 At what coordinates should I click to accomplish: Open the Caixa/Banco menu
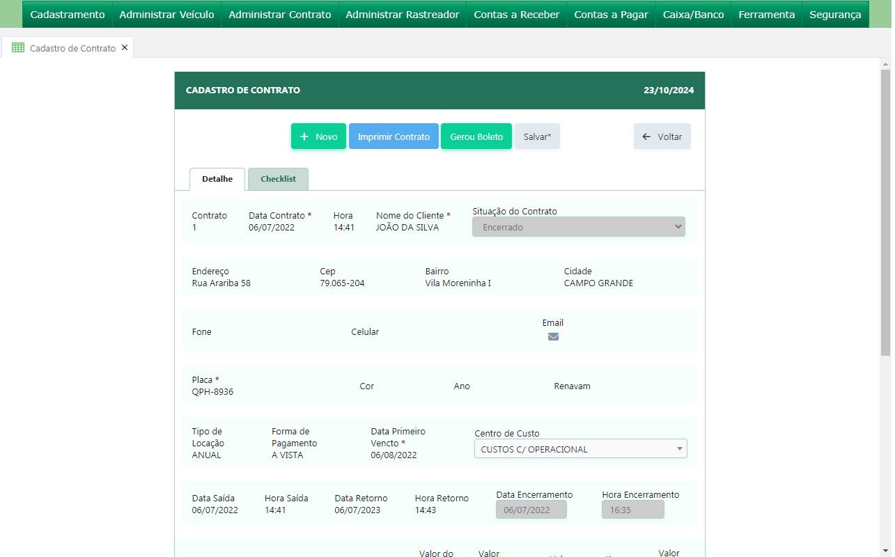(x=693, y=15)
